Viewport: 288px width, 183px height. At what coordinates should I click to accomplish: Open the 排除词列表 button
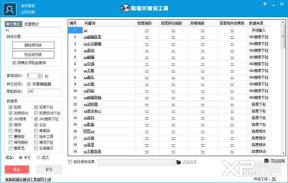pos(33,45)
